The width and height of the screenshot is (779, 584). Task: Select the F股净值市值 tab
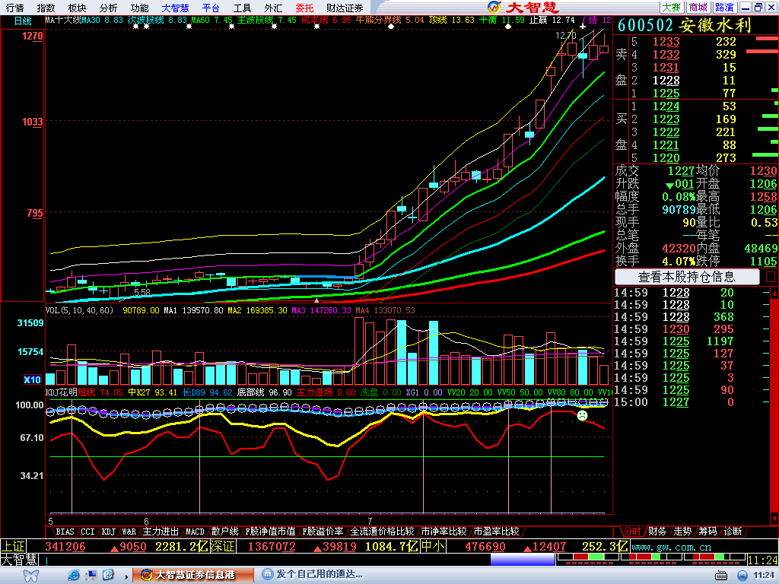pyautogui.click(x=270, y=532)
